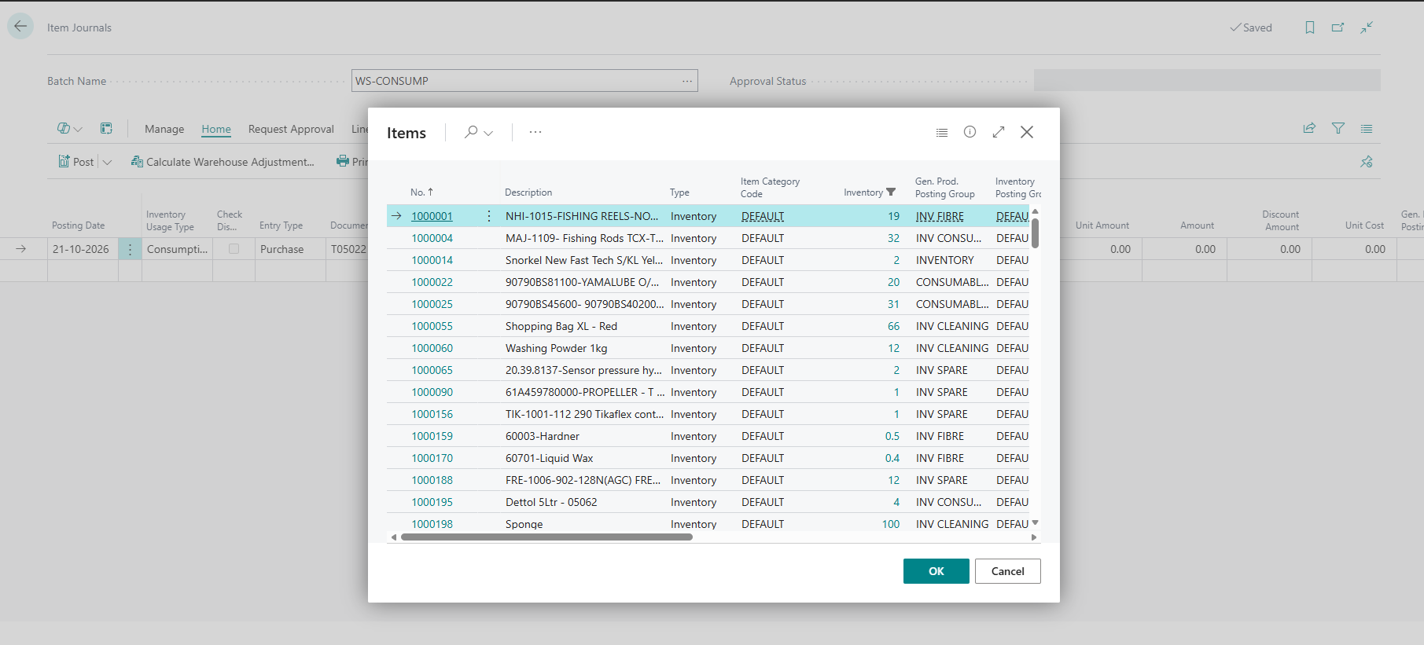Screen dimensions: 1424x645
Task: Pin the action bar with the pin icon
Action: (1367, 161)
